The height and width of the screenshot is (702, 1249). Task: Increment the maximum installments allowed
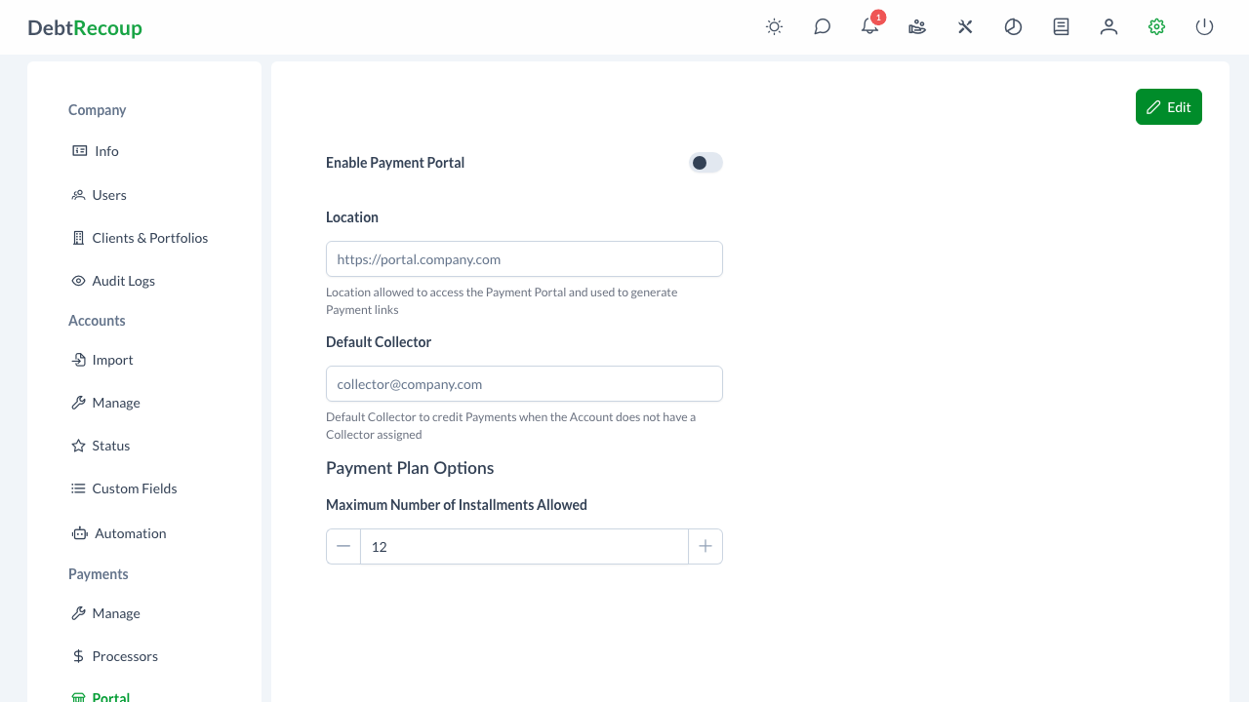tap(705, 546)
